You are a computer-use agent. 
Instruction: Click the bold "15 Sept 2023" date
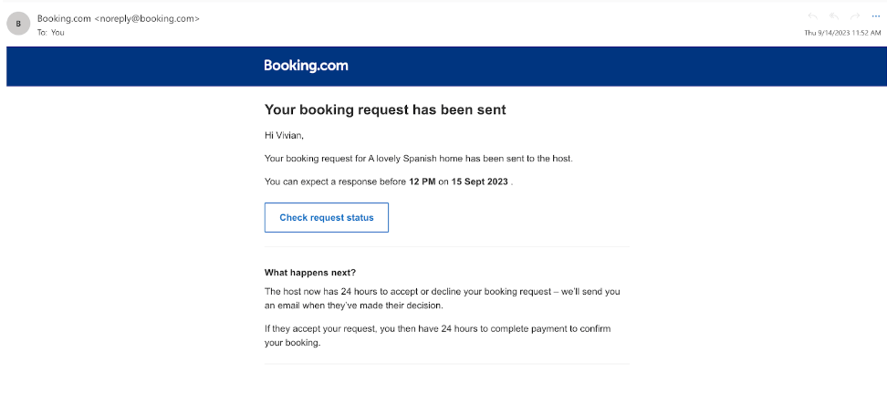click(x=480, y=181)
